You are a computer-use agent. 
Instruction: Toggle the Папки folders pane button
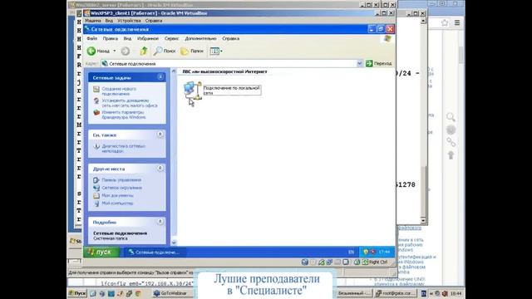[192, 51]
